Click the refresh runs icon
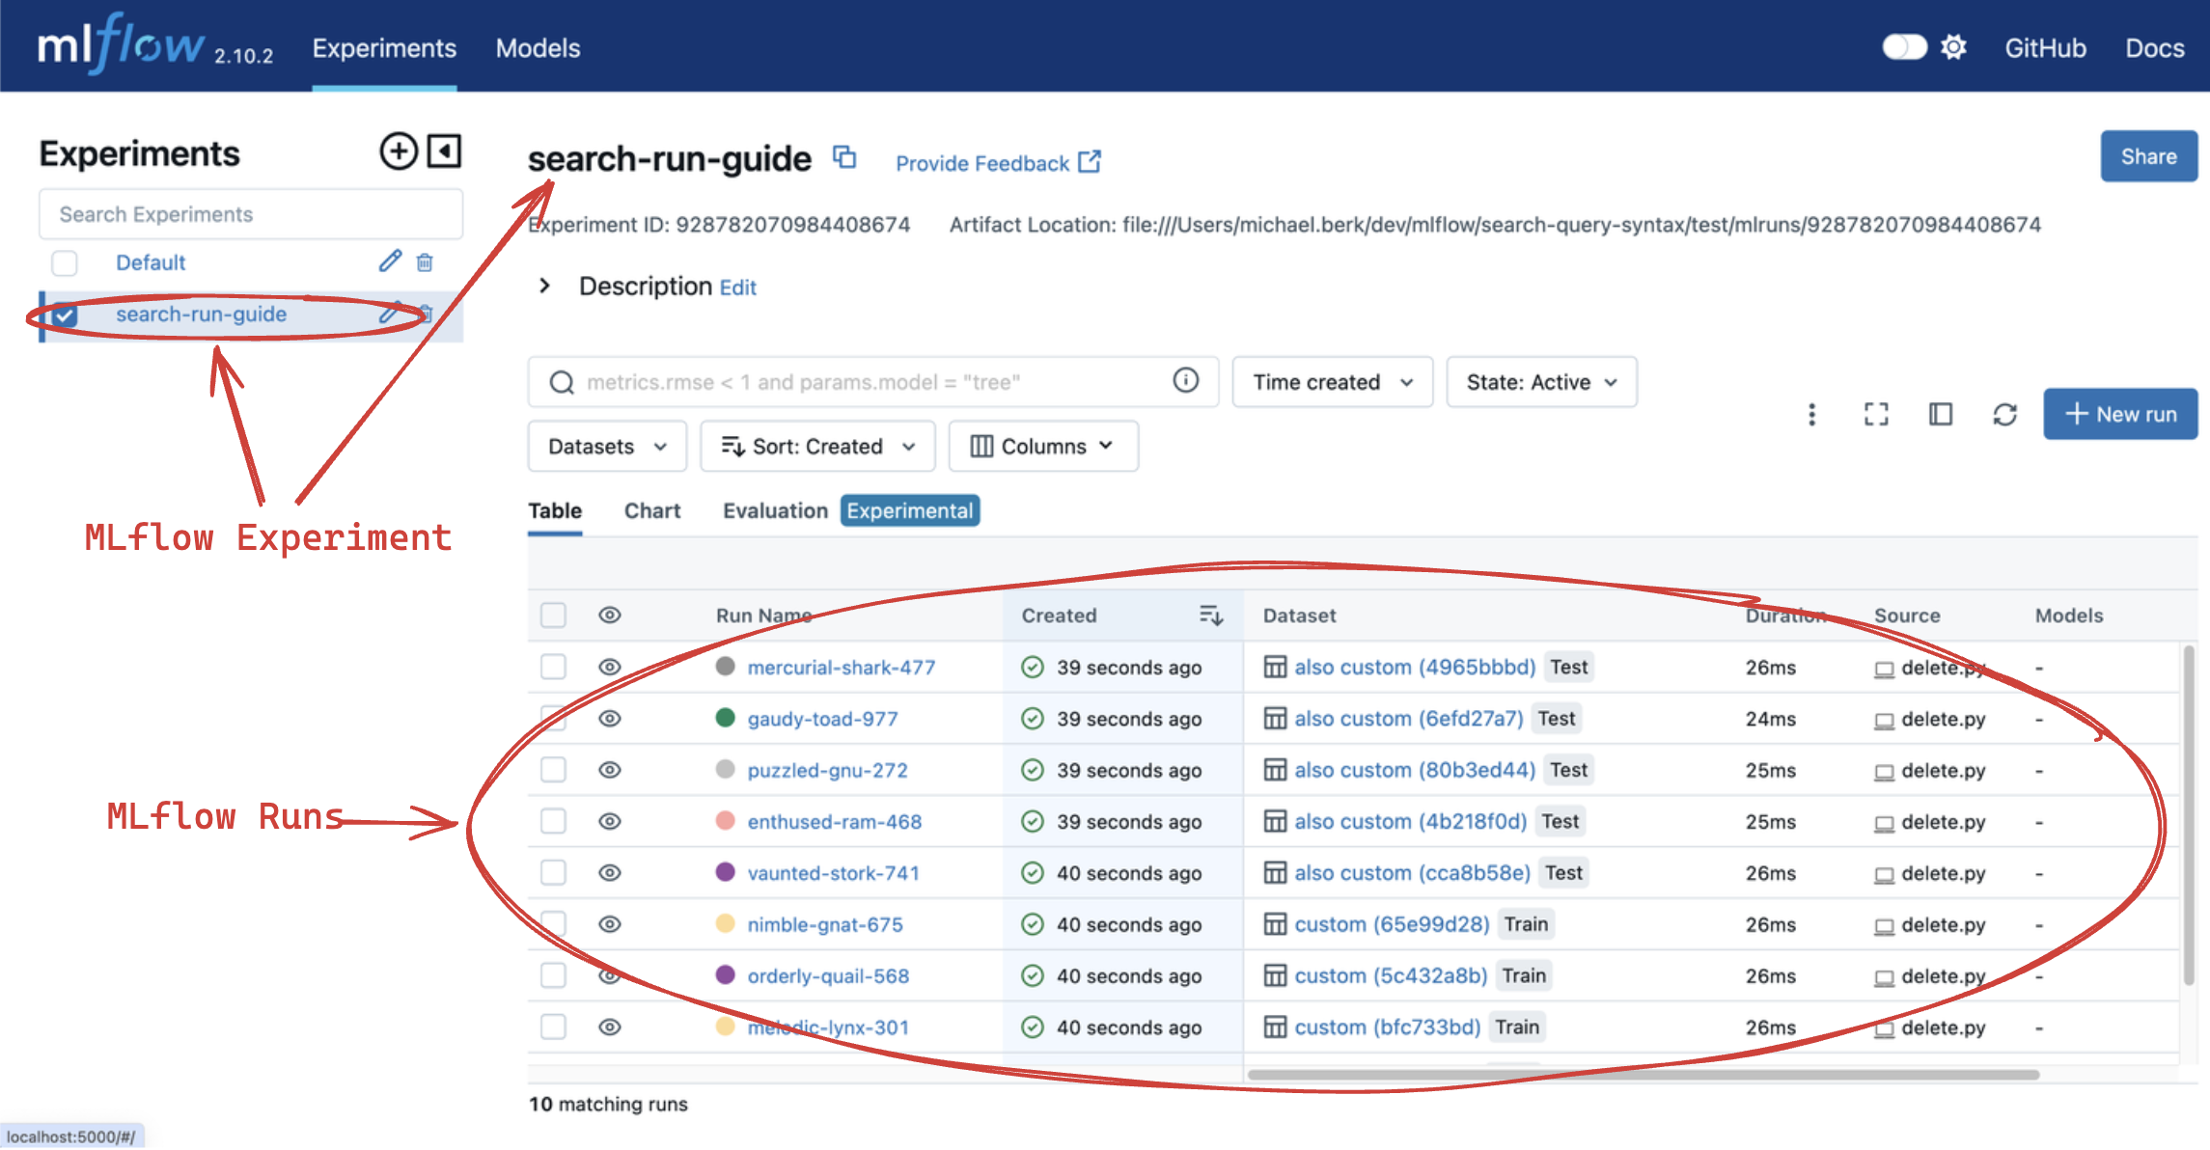The image size is (2210, 1150). (x=2004, y=415)
